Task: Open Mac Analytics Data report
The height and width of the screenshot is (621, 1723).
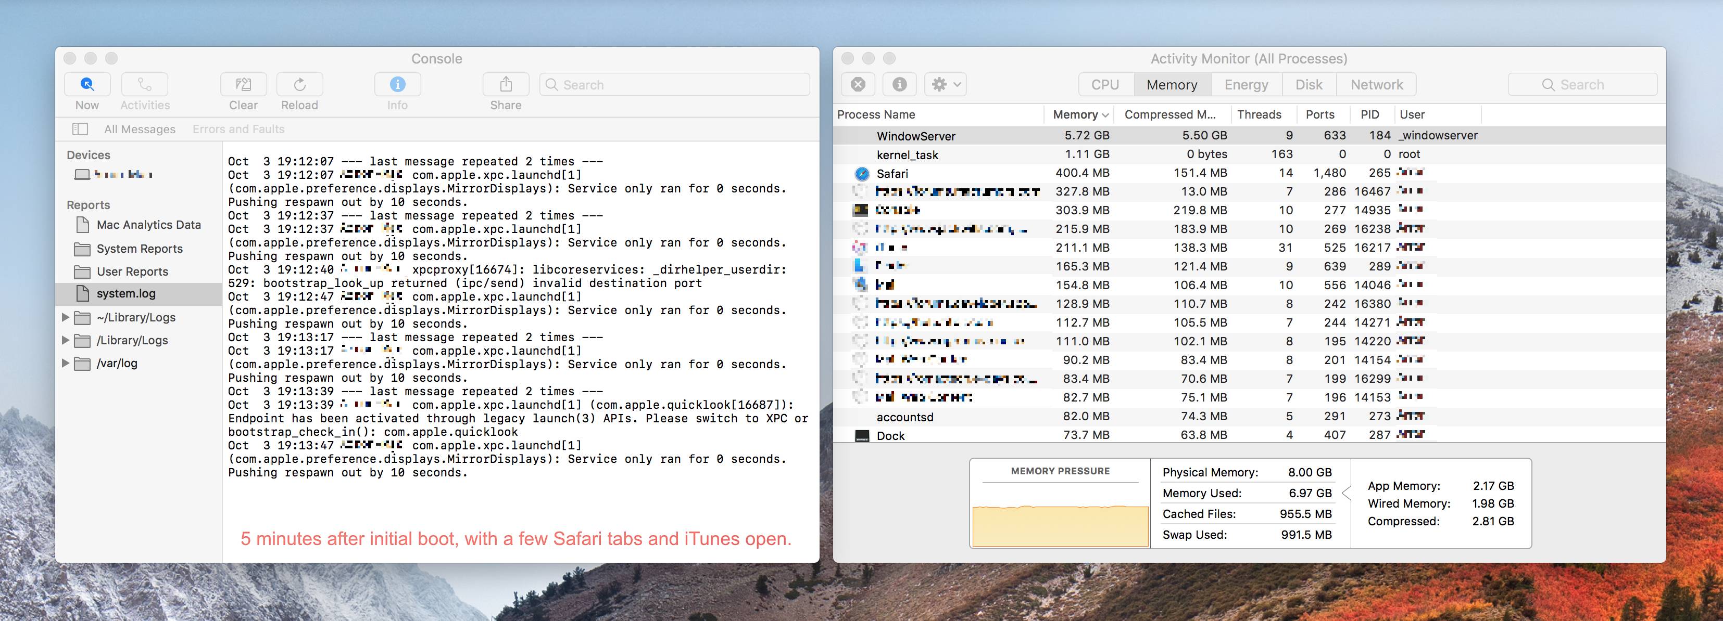Action: click(x=148, y=225)
